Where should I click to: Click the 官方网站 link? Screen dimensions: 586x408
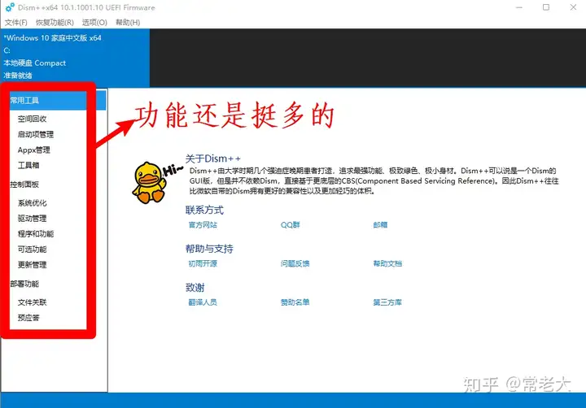tap(203, 224)
